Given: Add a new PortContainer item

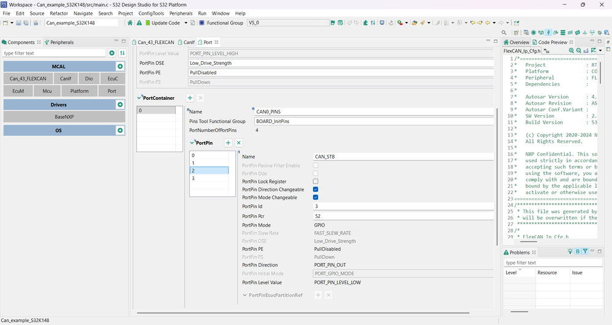Looking at the screenshot, I should pyautogui.click(x=190, y=98).
